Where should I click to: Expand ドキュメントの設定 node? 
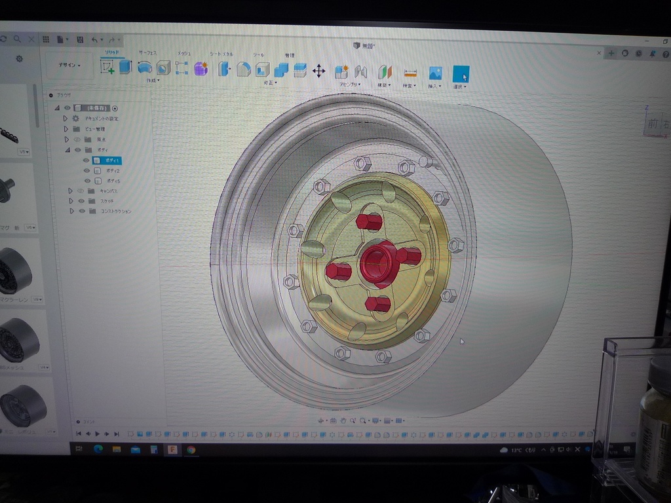click(x=65, y=119)
